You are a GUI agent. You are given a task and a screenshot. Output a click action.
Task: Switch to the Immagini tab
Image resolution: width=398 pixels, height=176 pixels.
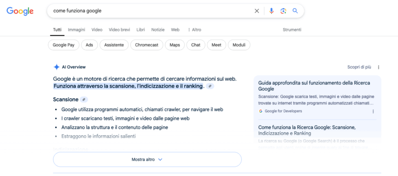tap(77, 30)
